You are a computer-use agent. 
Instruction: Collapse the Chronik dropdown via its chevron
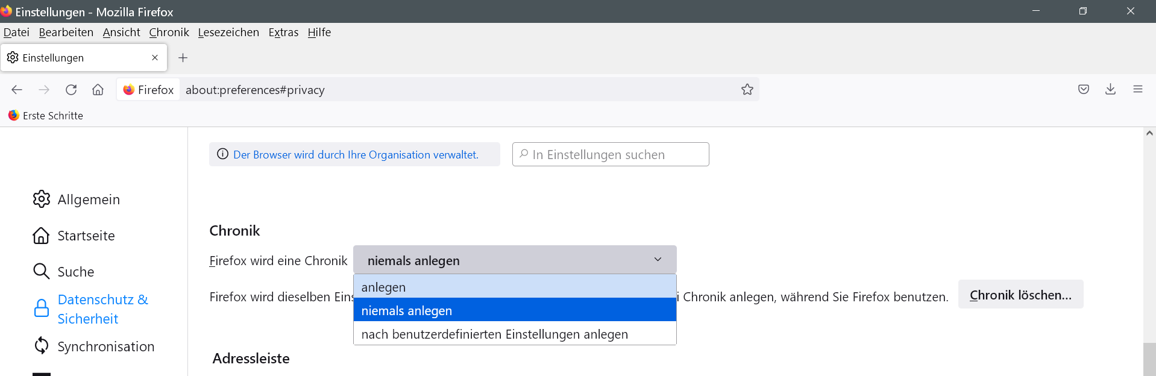[x=658, y=260]
